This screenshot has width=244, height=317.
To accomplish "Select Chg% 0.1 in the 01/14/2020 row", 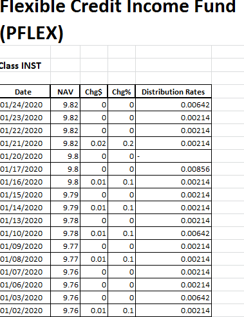I will tap(122, 208).
